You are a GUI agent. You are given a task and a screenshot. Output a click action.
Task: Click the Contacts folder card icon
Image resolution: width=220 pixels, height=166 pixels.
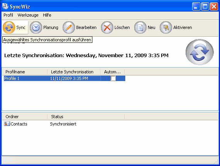click(x=7, y=124)
